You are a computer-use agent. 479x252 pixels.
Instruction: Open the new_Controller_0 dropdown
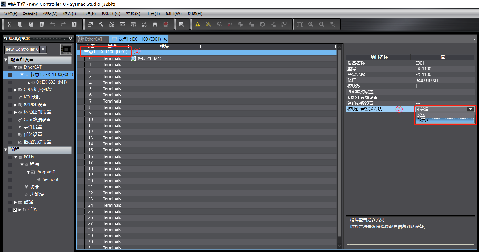point(43,49)
